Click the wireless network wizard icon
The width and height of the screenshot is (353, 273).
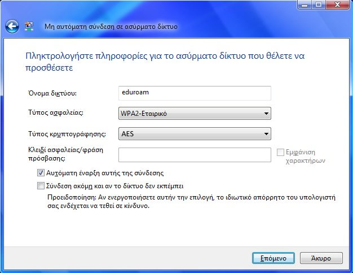click(x=29, y=27)
